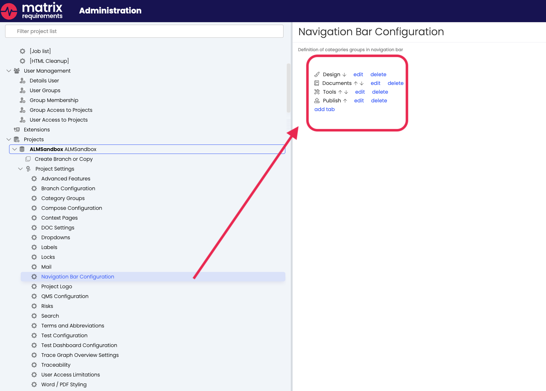546x391 pixels.
Task: Click the gear icon beside Advanced Features
Action: 34,179
